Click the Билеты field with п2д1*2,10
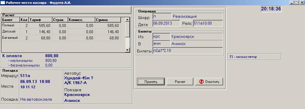Image resolution: width=305 pixels, height=109 pixels. 188,51
